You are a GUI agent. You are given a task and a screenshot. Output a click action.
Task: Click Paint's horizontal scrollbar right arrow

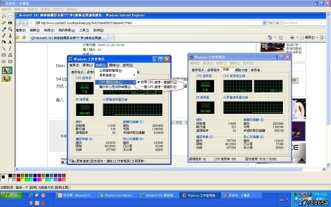pos(324,169)
